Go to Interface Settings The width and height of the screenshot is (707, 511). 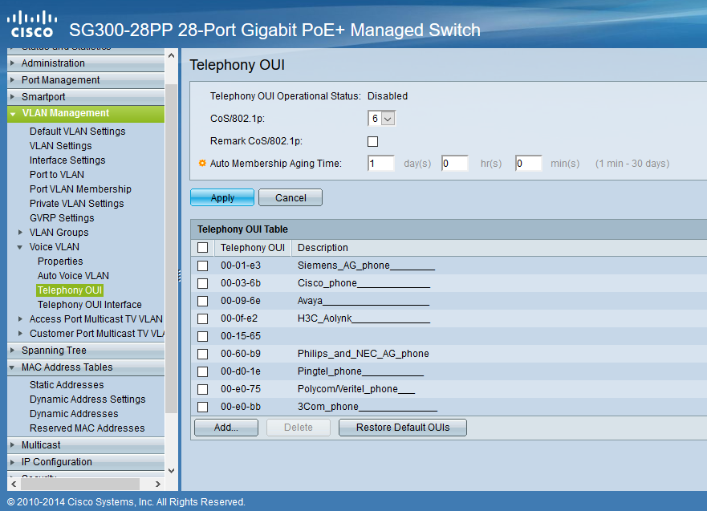(x=67, y=160)
